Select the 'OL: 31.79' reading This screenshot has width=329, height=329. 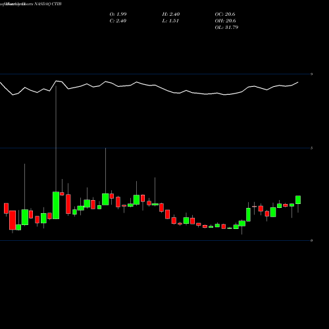226,28
